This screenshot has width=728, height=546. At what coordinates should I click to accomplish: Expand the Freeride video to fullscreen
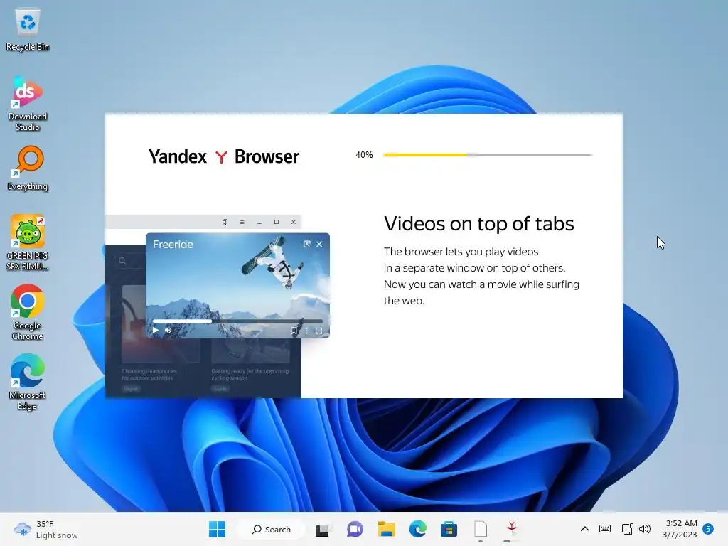point(319,331)
